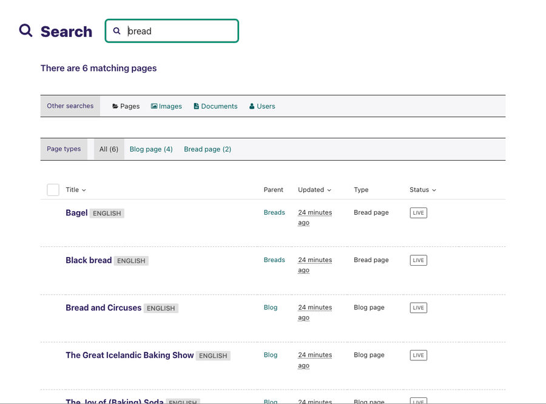Filter results by Blog page (4)

151,149
